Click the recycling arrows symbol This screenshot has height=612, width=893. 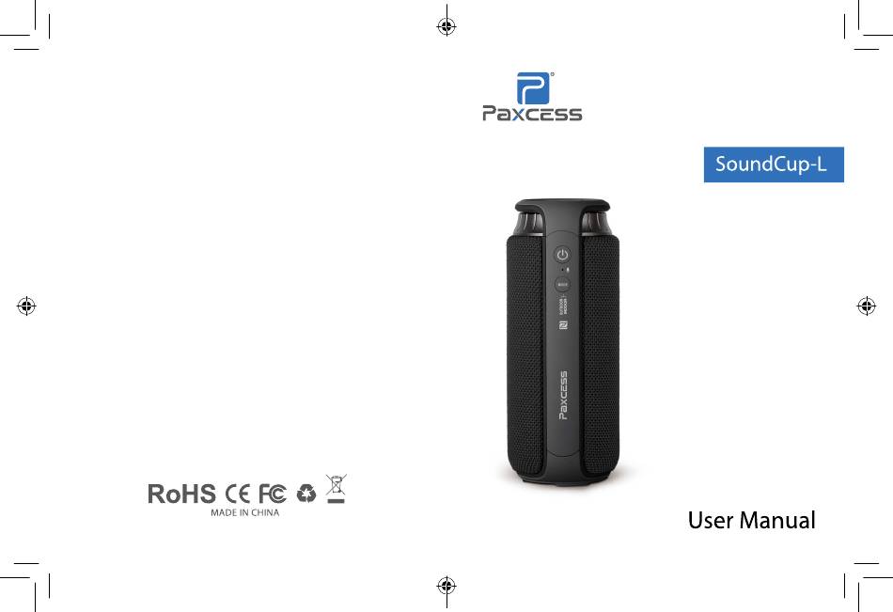[306, 494]
